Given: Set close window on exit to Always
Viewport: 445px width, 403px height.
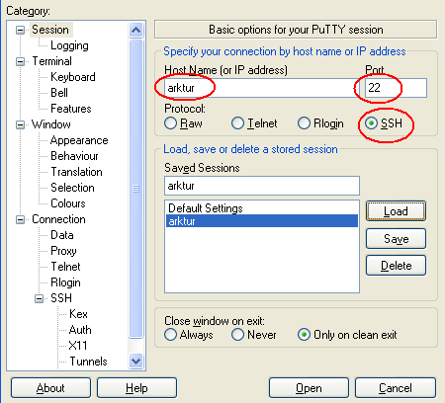Looking at the screenshot, I should coord(170,335).
